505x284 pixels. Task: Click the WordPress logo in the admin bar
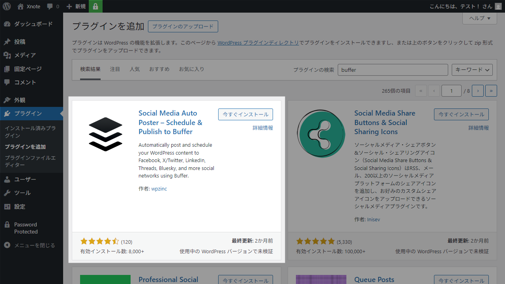(x=6, y=6)
